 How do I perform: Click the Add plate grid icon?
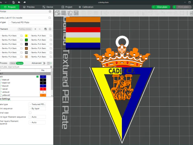coord(64,13)
